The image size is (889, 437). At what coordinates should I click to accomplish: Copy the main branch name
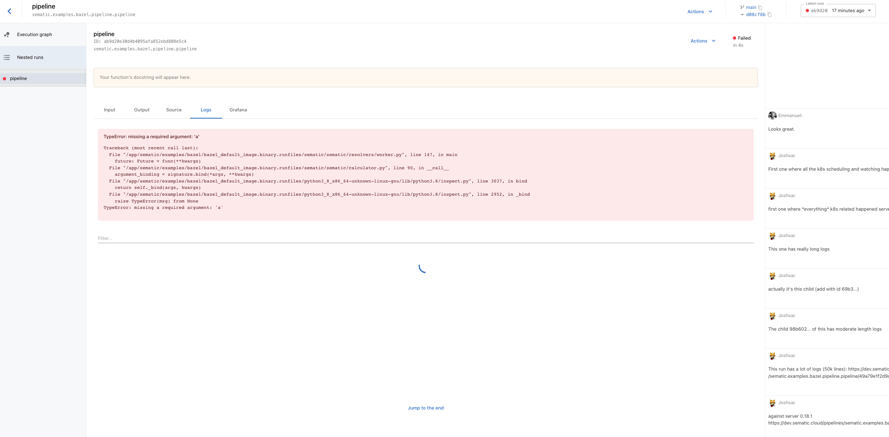(x=760, y=7)
